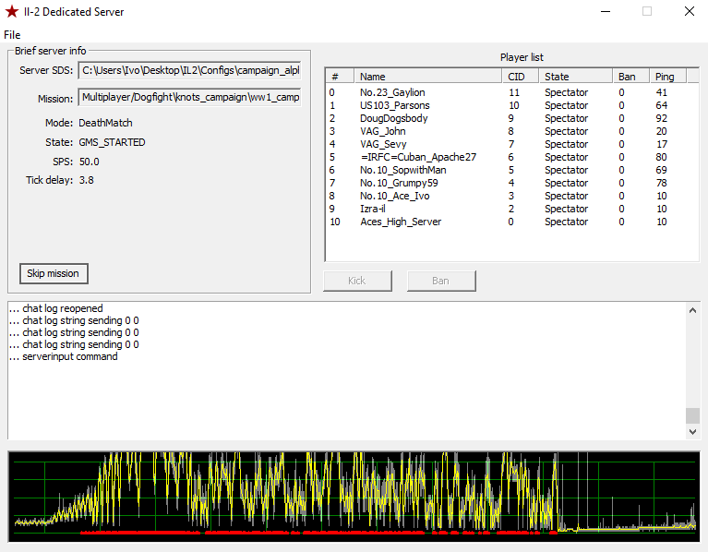
Task: Click the log scrollbar down arrow
Action: 692,431
